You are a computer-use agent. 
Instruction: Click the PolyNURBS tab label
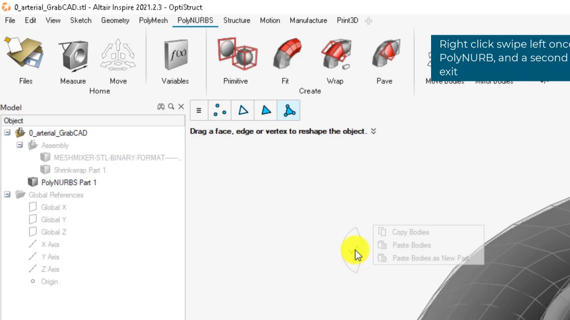tap(195, 20)
